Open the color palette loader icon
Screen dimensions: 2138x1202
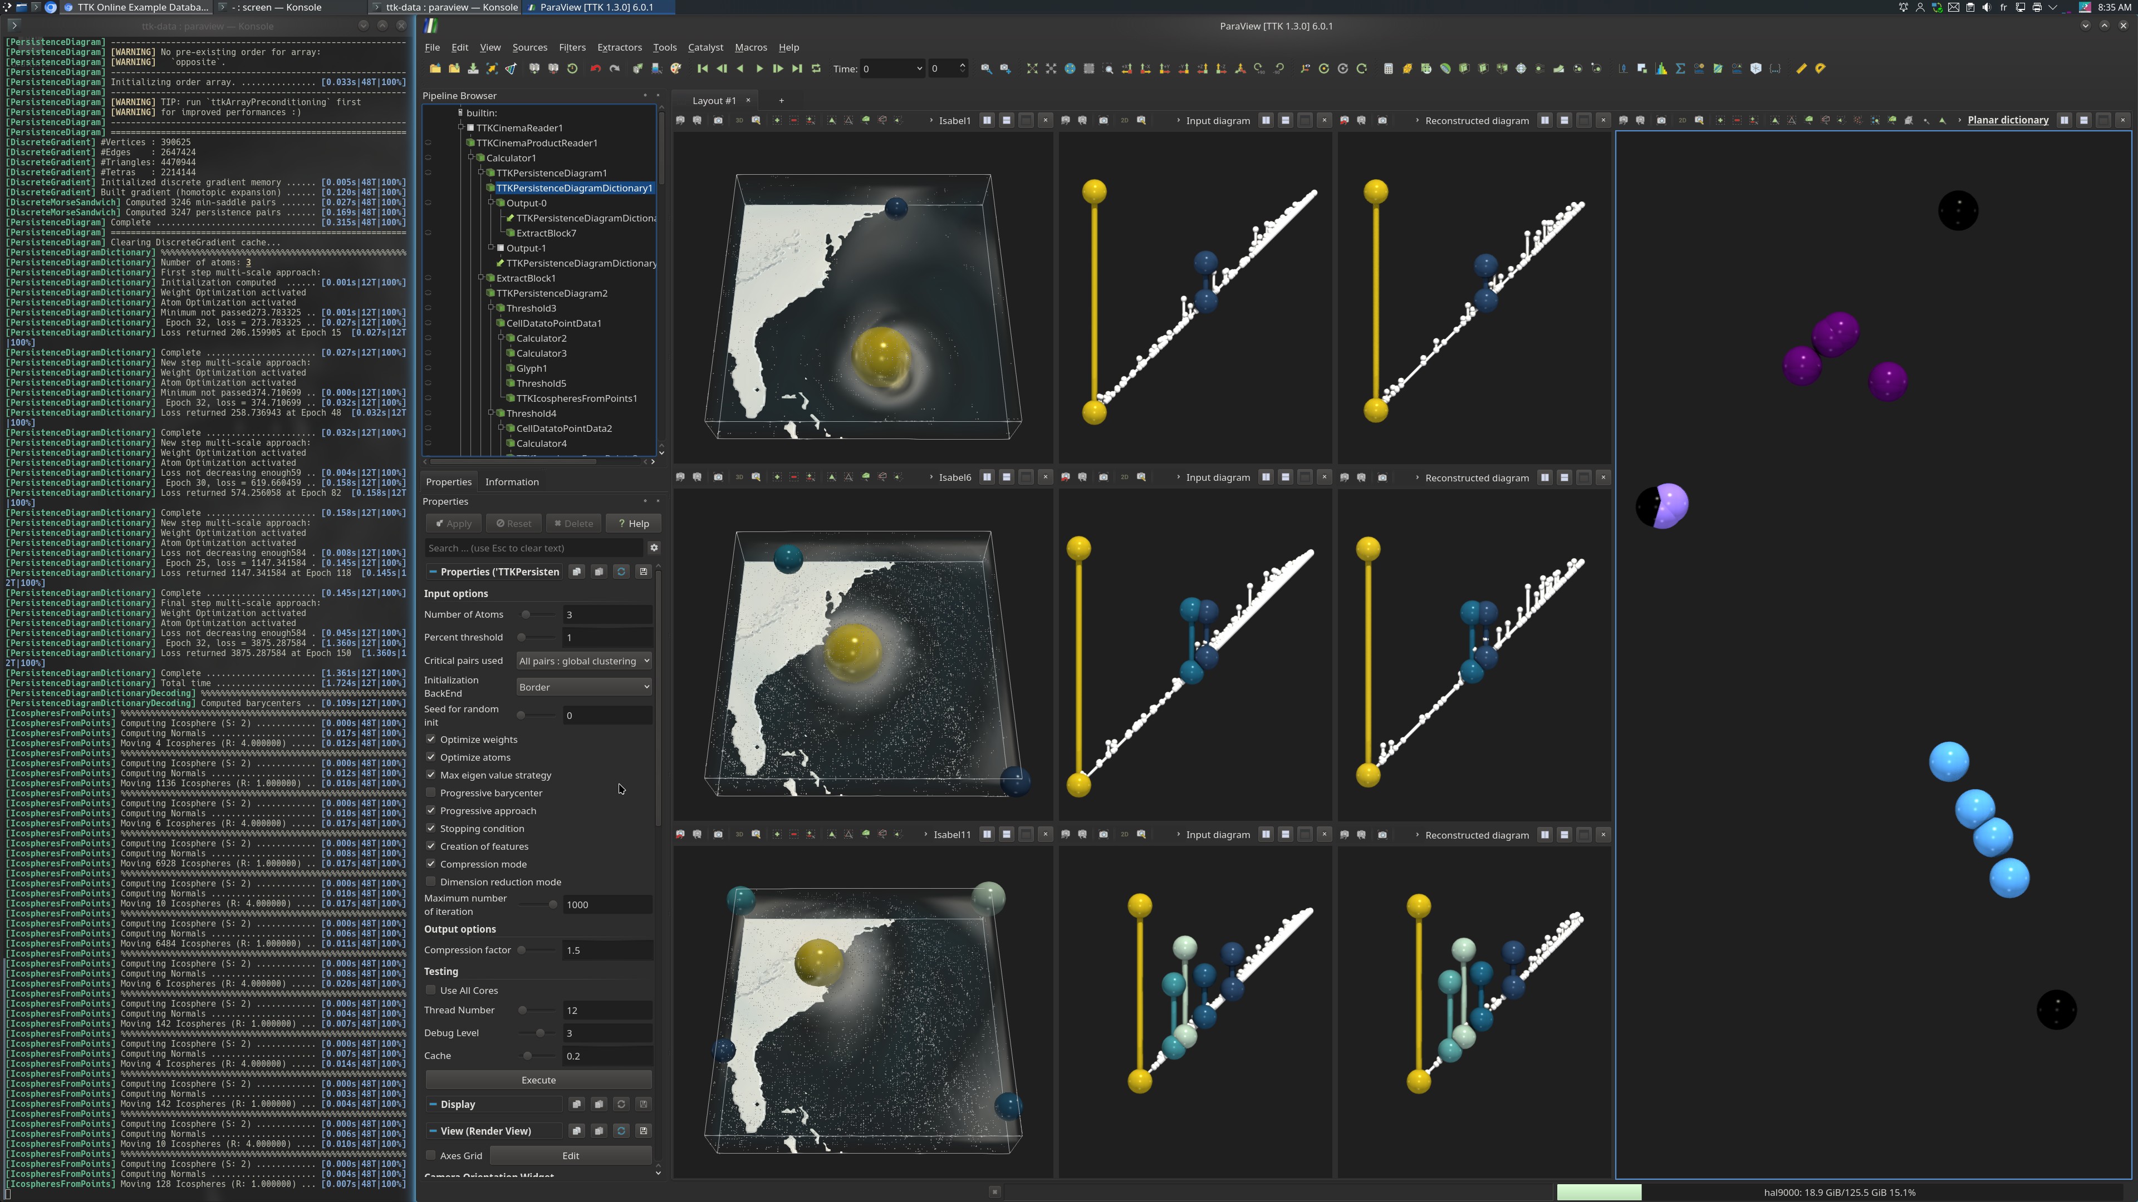[675, 69]
